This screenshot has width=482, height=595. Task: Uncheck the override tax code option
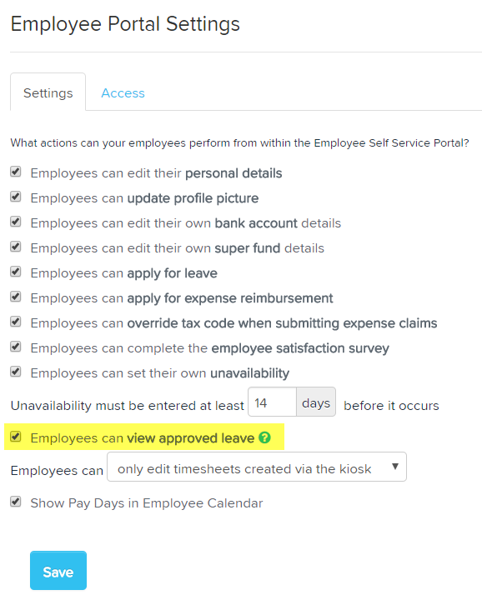tap(16, 322)
